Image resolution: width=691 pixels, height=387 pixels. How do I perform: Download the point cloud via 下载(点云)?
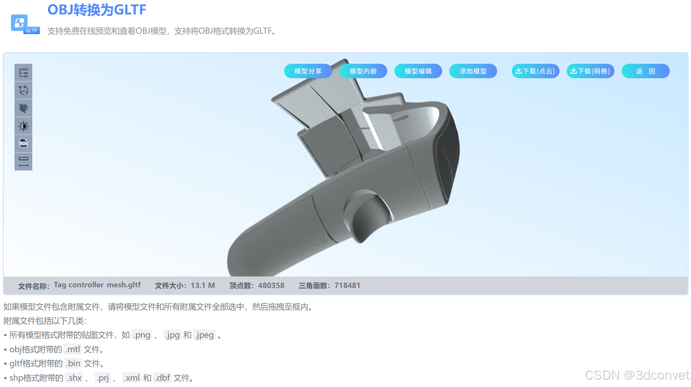[x=535, y=71]
